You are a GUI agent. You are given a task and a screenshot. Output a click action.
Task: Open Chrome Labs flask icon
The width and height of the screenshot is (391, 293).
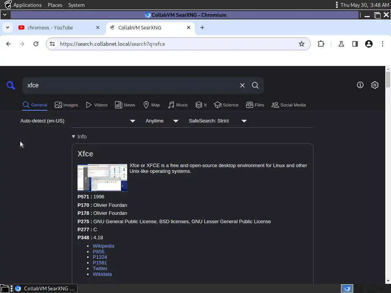(x=341, y=44)
